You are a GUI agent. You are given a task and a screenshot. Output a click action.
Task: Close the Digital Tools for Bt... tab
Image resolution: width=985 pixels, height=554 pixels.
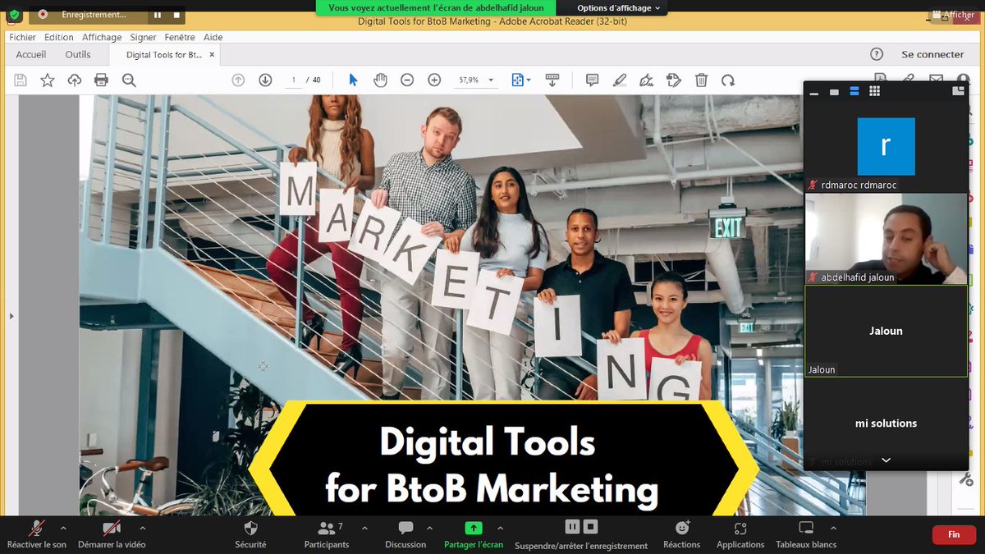coord(212,54)
